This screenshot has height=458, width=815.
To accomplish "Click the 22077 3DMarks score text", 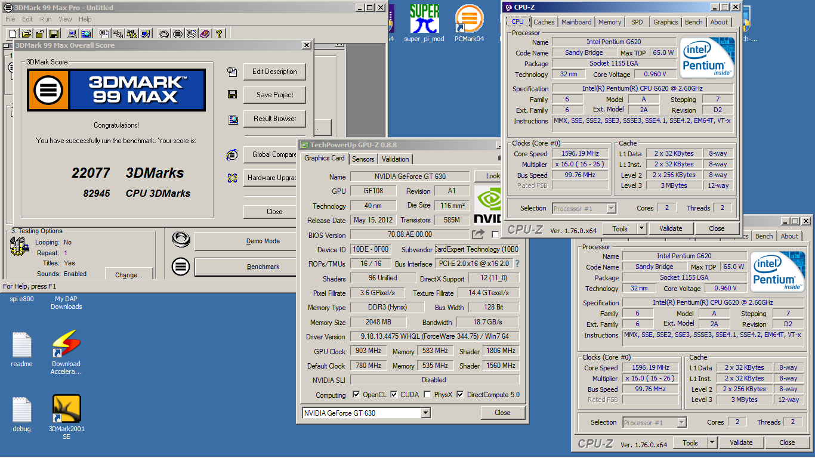I will point(128,173).
